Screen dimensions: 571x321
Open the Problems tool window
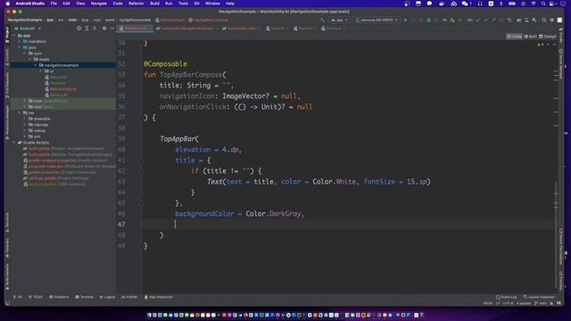59,297
